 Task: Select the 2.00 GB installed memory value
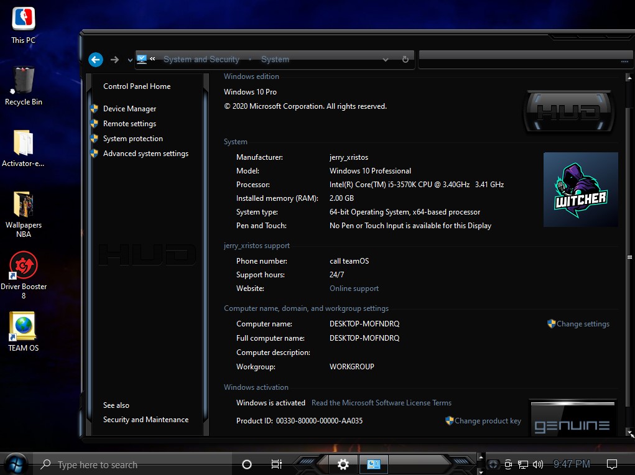point(341,198)
